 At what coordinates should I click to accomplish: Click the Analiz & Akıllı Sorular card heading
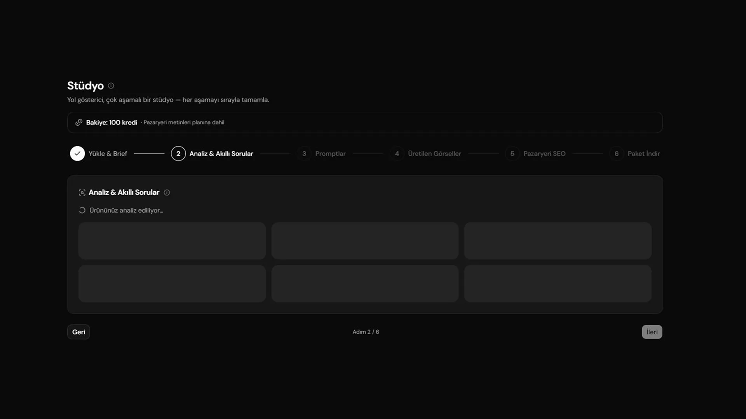pyautogui.click(x=124, y=192)
